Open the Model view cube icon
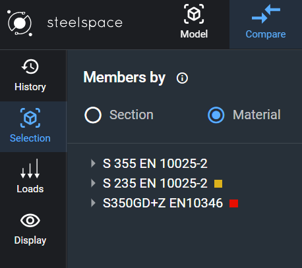The height and width of the screenshot is (268, 302). pyautogui.click(x=194, y=14)
